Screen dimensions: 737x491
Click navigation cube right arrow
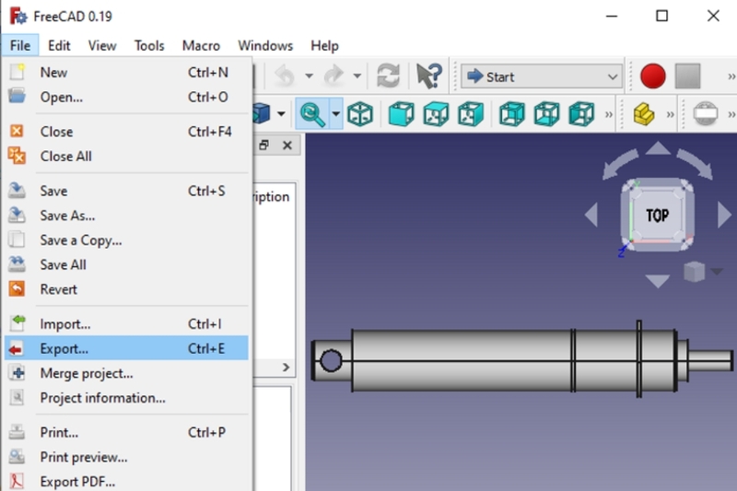click(724, 215)
